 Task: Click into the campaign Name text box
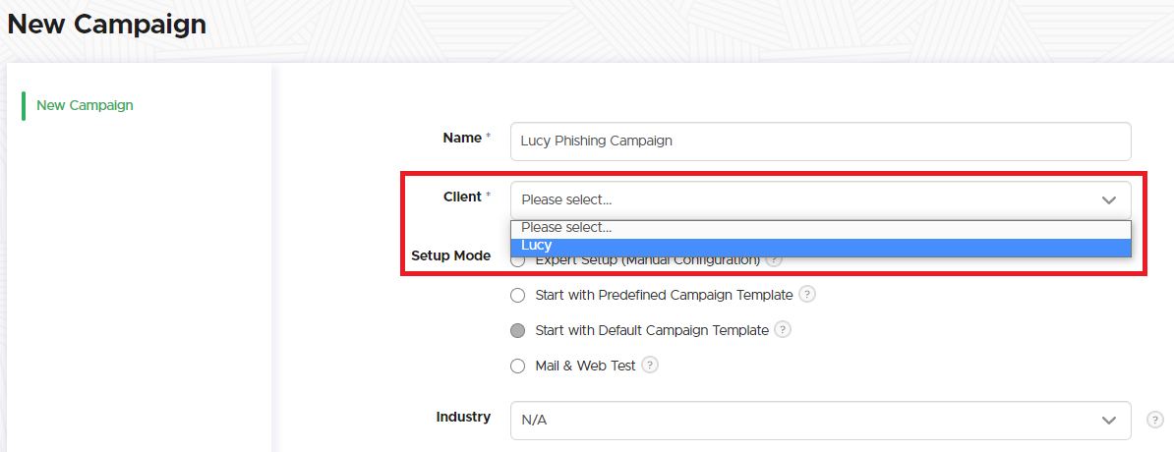(820, 141)
